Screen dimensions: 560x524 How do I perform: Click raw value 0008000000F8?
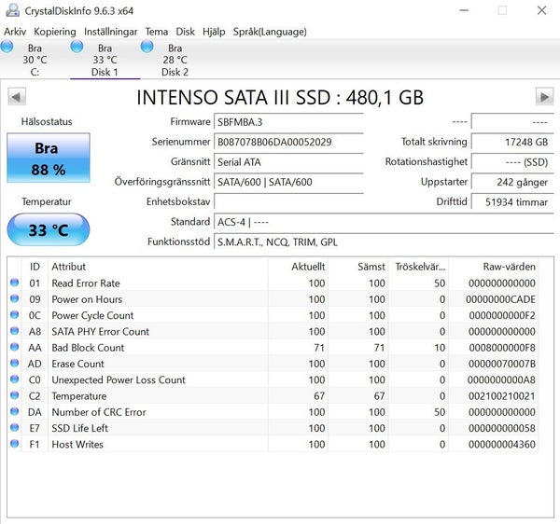[502, 348]
